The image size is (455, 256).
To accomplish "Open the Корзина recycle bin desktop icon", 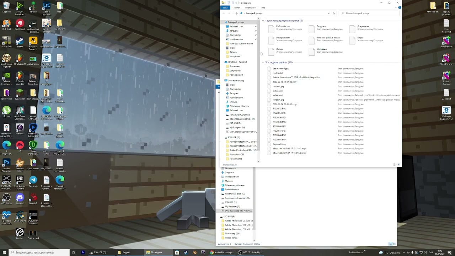I will pyautogui.click(x=6, y=8).
